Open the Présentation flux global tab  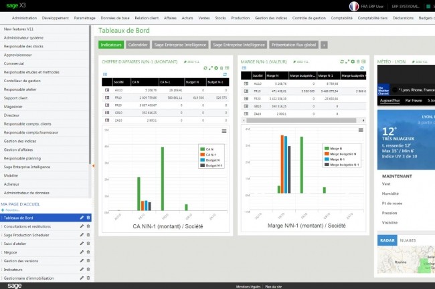294,45
